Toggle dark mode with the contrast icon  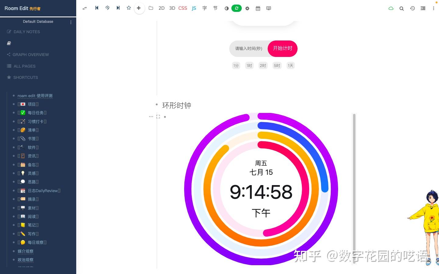tap(227, 8)
